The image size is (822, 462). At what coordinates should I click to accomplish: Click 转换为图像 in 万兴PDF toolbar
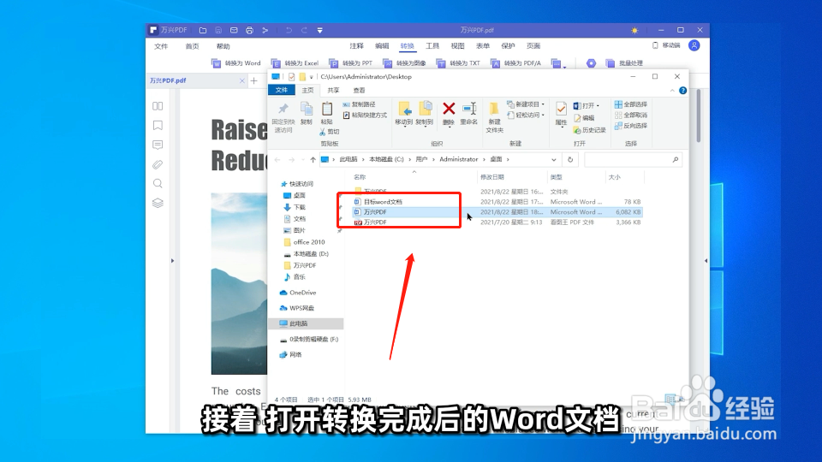tap(404, 63)
